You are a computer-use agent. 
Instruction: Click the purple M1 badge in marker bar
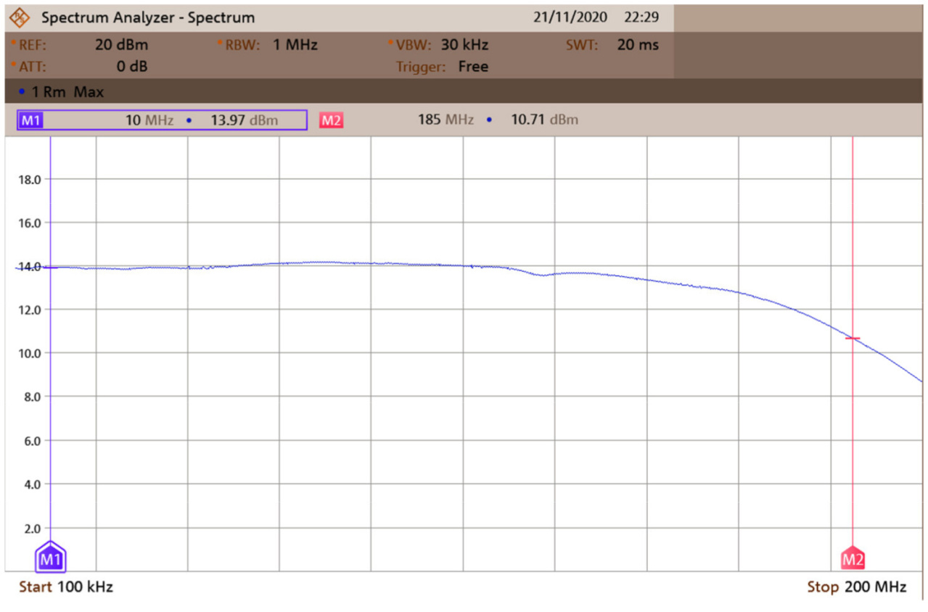[30, 120]
